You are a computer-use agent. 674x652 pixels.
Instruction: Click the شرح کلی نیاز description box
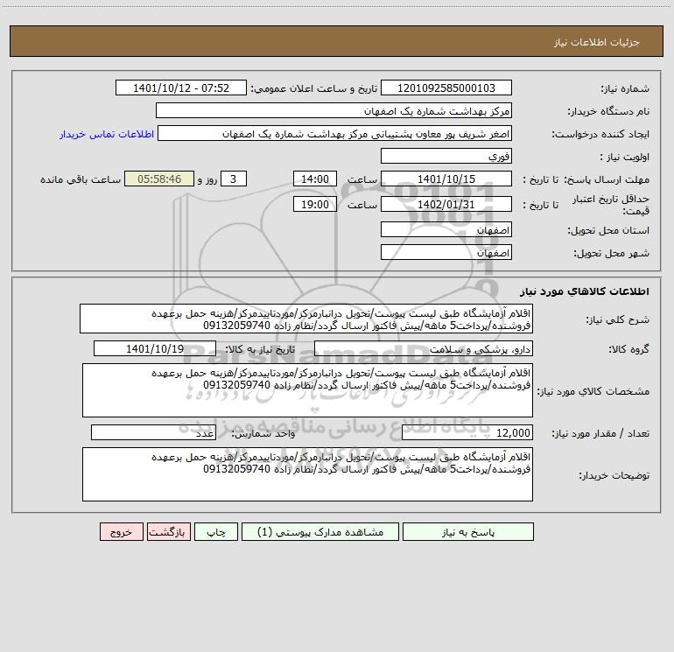point(306,319)
